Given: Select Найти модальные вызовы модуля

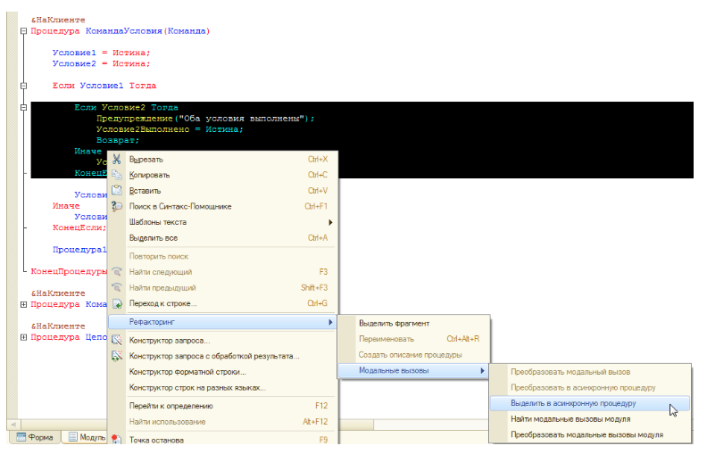Looking at the screenshot, I should [x=570, y=418].
